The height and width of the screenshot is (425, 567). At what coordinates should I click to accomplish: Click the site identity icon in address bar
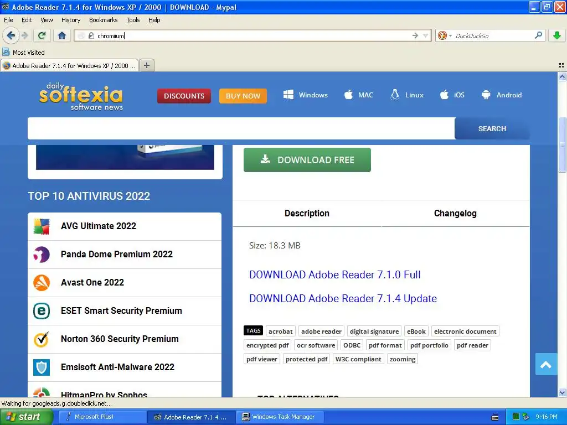click(91, 35)
